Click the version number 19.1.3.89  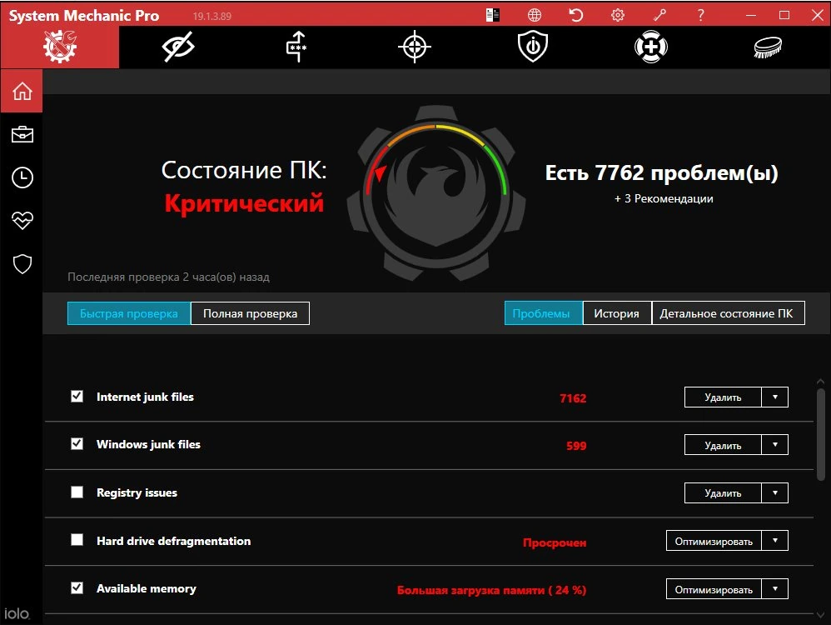212,16
